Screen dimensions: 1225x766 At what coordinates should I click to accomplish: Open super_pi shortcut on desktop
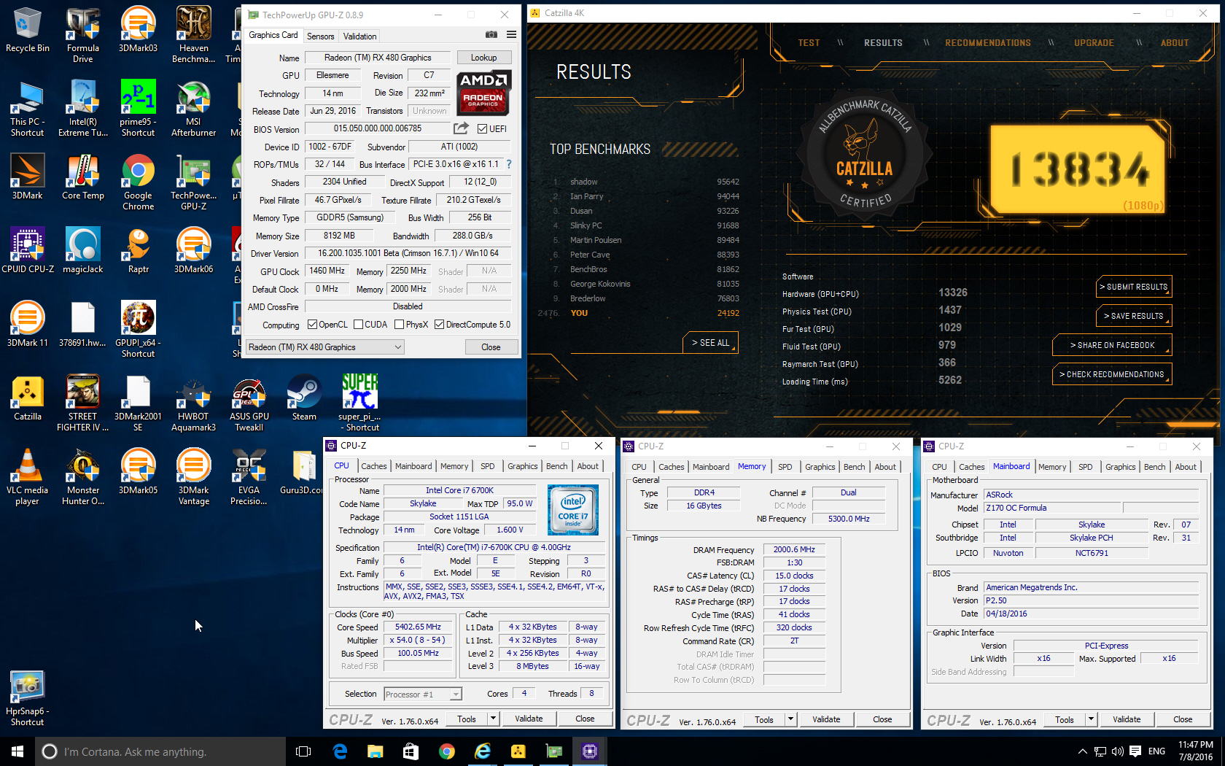[x=359, y=403]
